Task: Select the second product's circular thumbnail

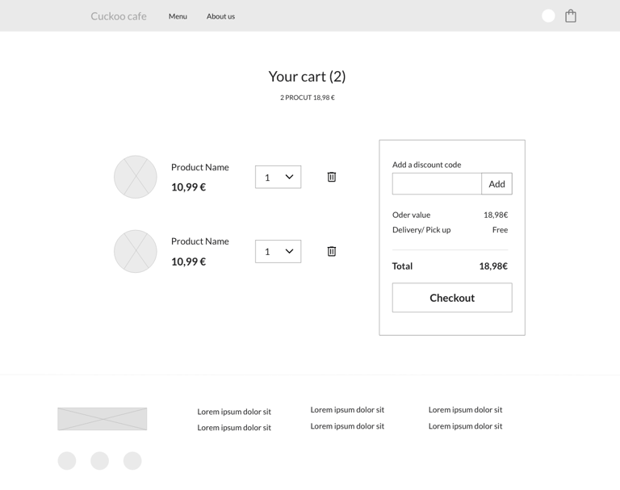Action: 136,251
